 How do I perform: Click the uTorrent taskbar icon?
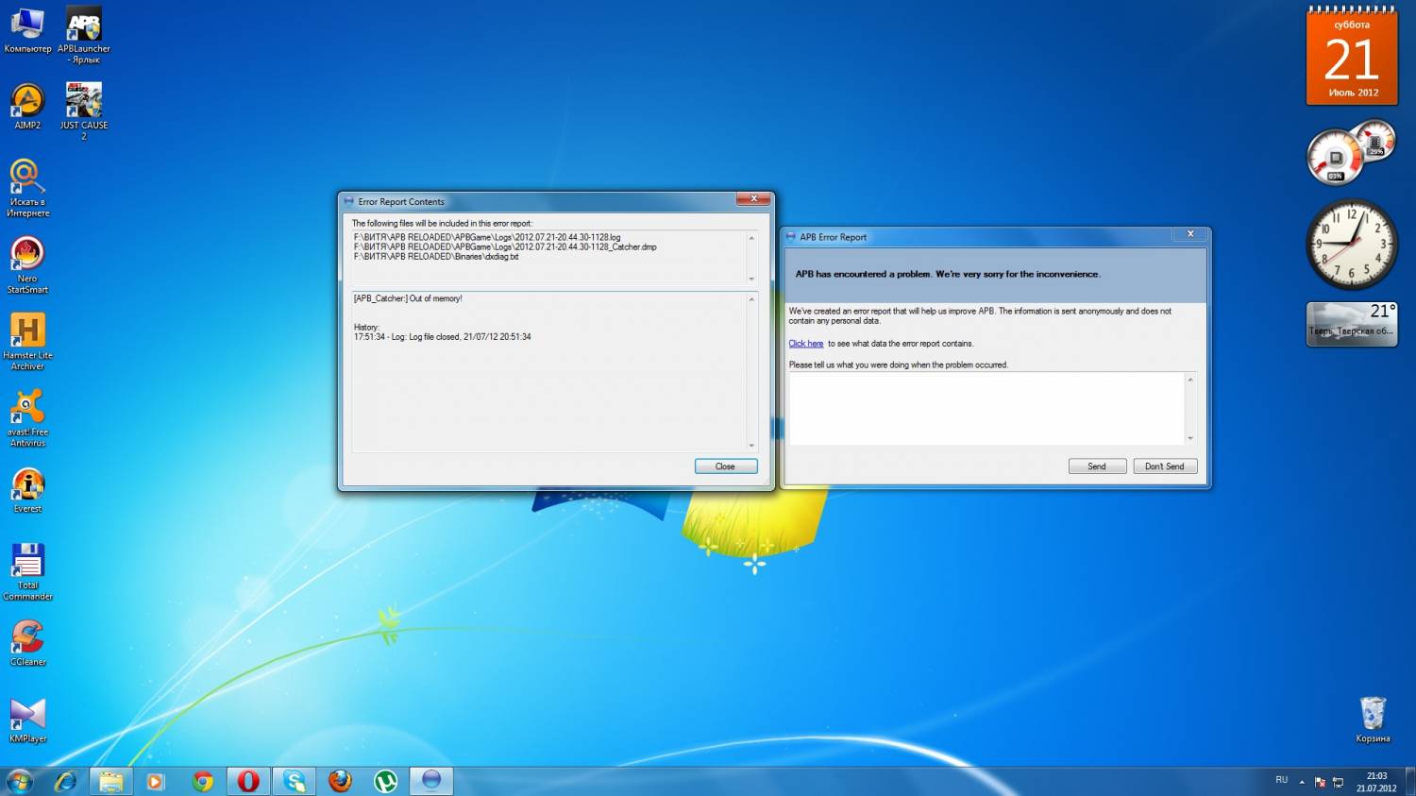click(385, 781)
